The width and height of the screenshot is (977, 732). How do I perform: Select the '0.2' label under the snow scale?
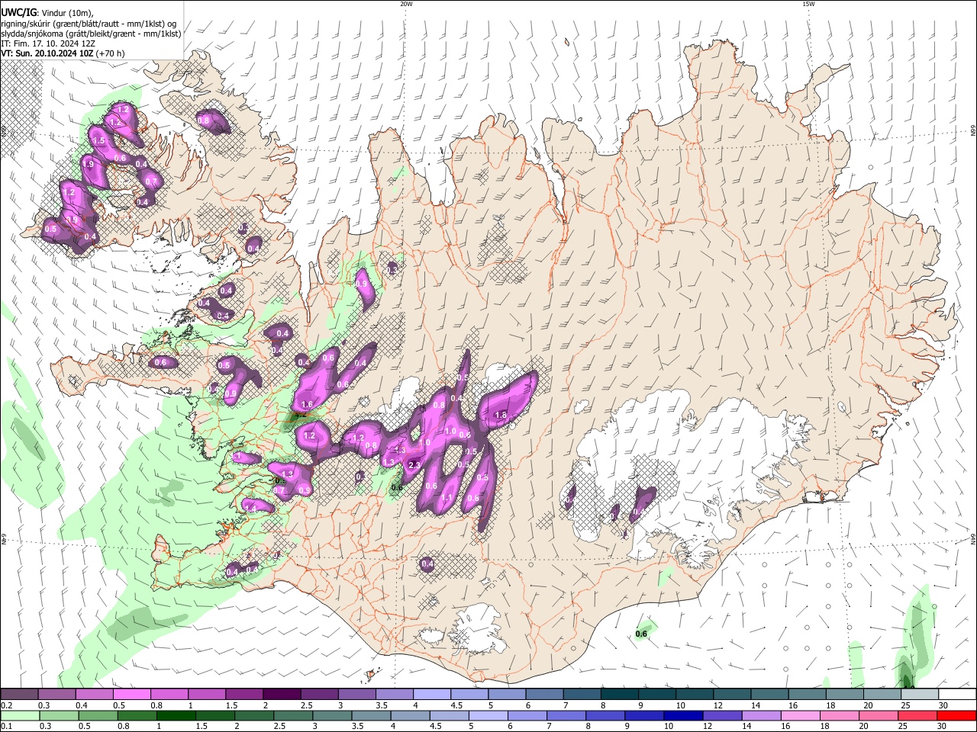click(7, 705)
